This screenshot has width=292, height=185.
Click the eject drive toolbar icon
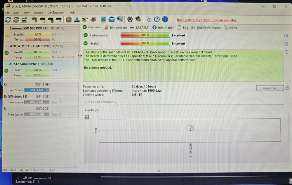coord(77,19)
